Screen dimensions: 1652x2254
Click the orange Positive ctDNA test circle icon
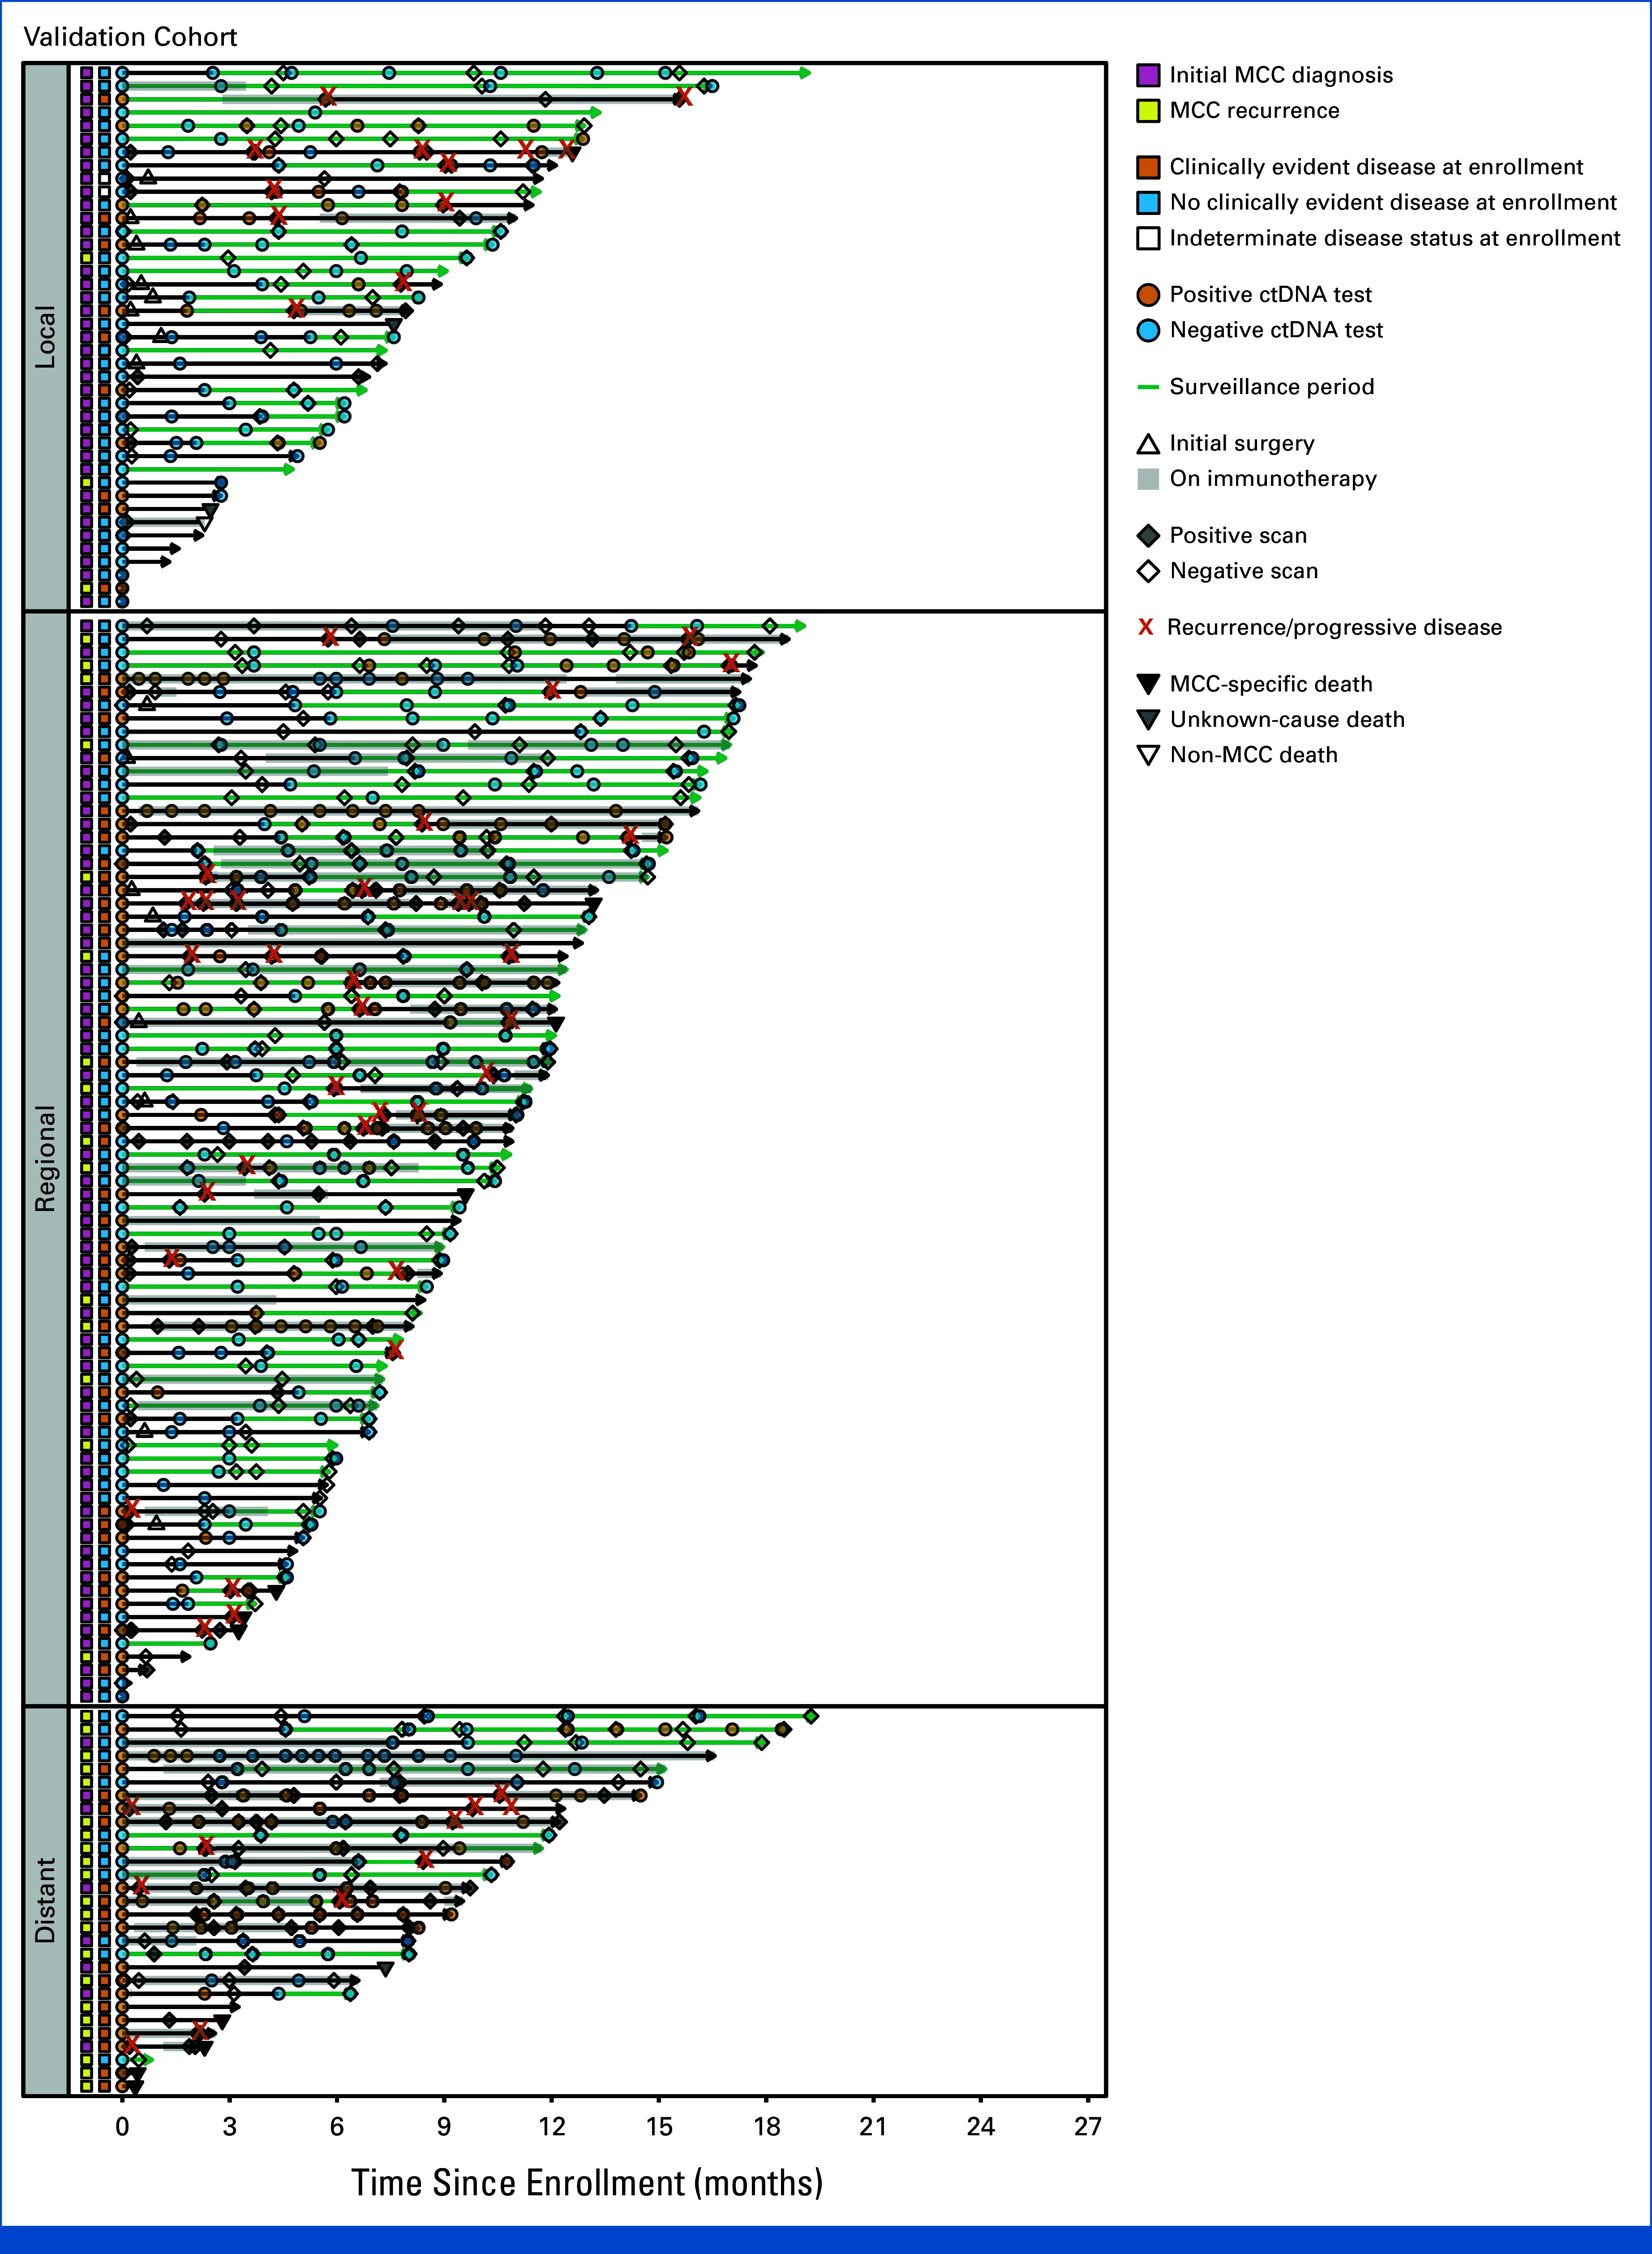point(1148,295)
